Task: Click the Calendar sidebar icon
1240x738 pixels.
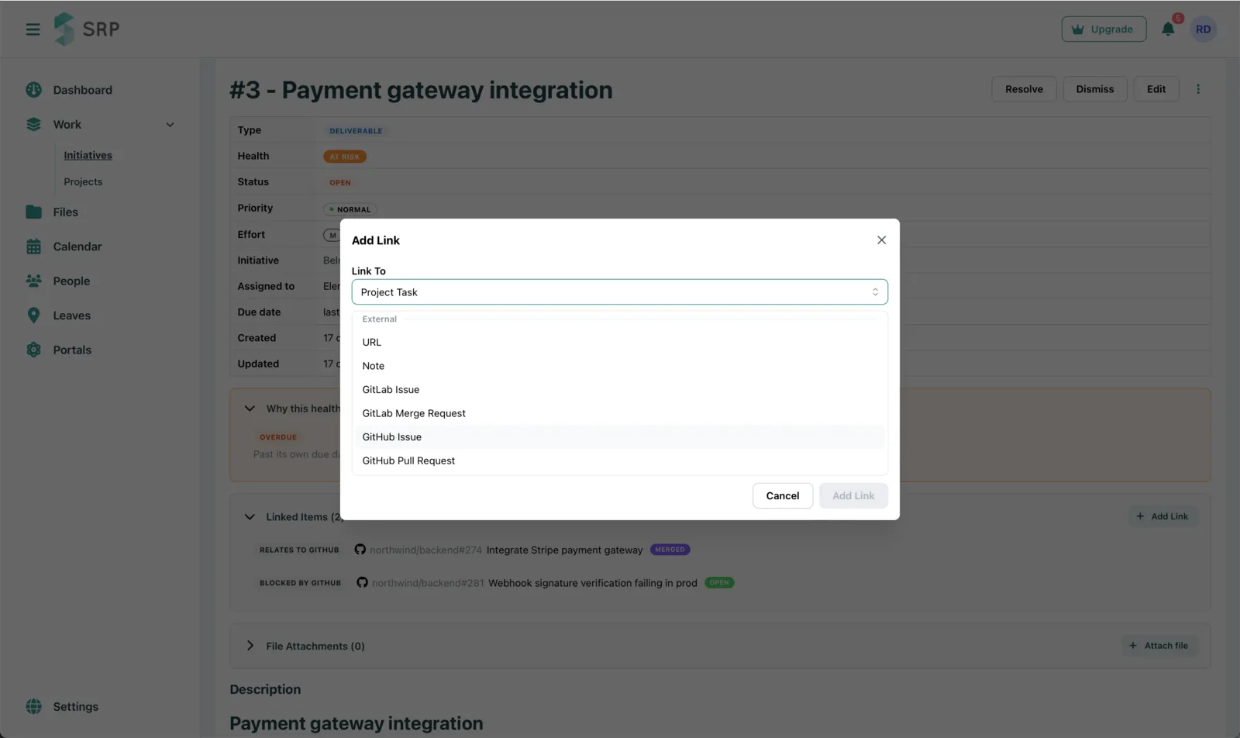Action: 33,247
